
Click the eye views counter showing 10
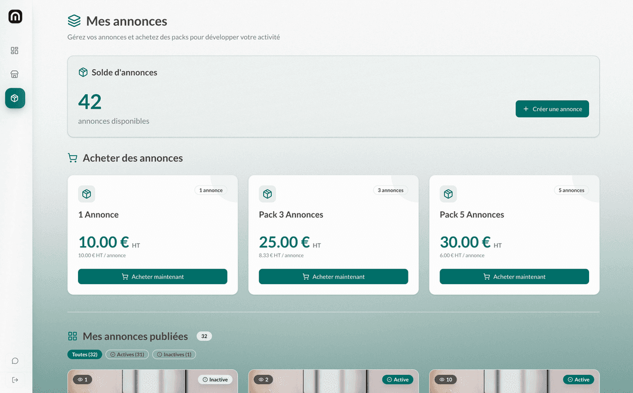click(x=446, y=380)
